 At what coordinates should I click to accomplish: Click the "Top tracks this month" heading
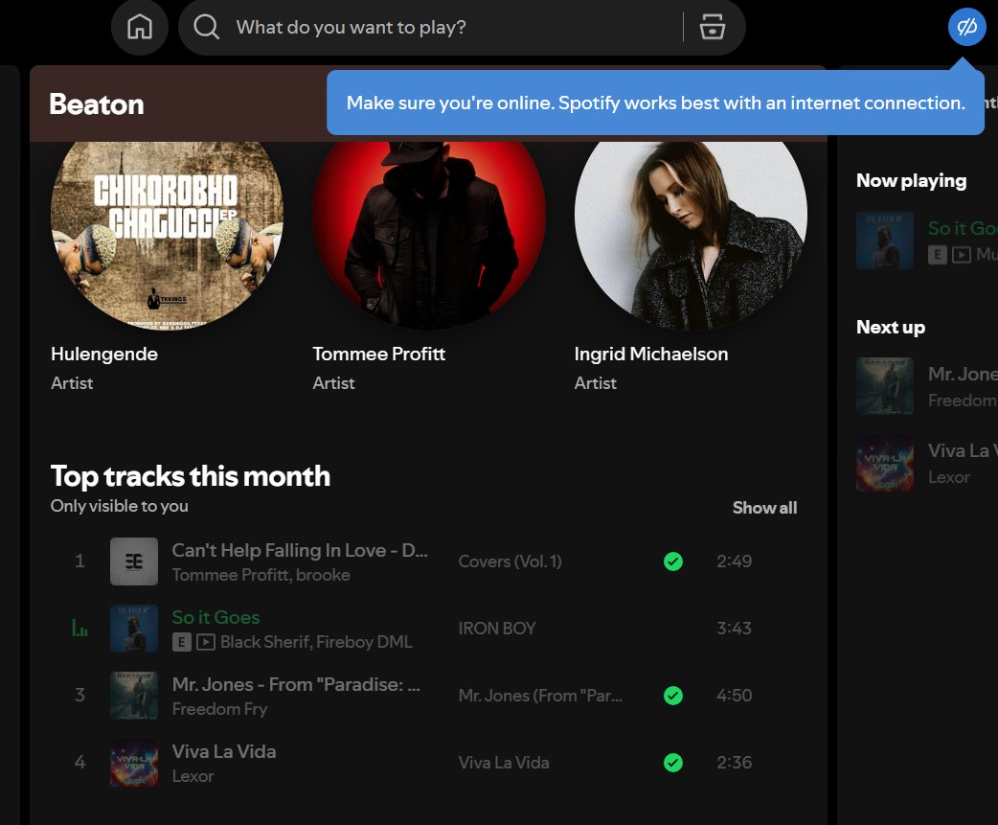pyautogui.click(x=191, y=477)
